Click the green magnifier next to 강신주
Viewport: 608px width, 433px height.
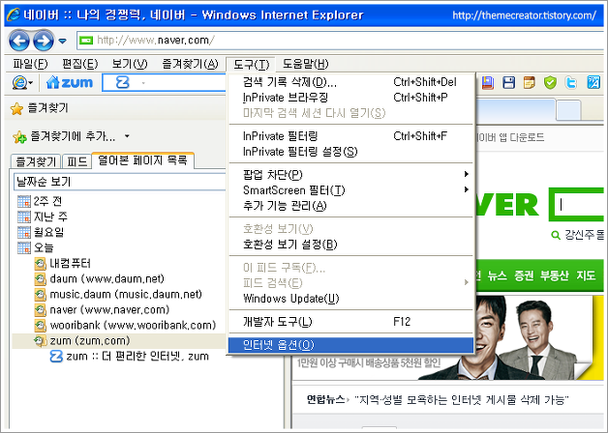coord(556,235)
